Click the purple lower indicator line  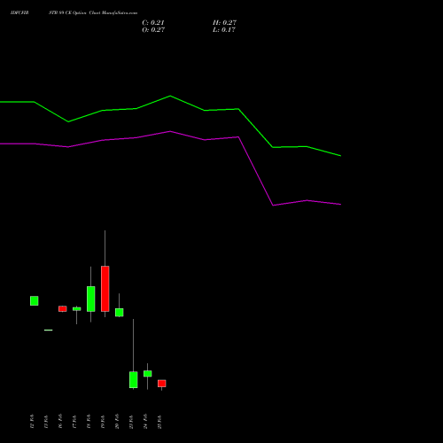point(170,131)
